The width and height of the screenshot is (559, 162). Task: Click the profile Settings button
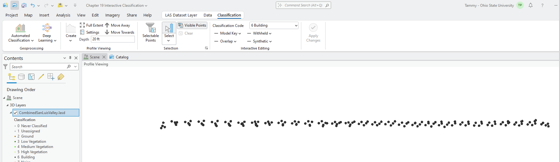pyautogui.click(x=90, y=32)
